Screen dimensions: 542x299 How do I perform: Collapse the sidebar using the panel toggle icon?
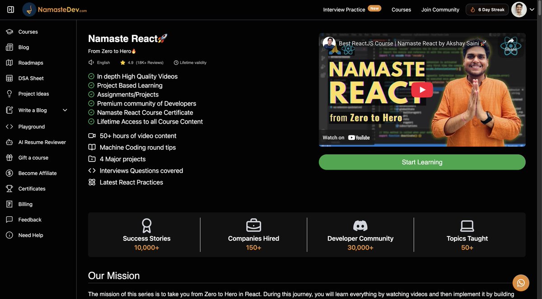tap(11, 9)
